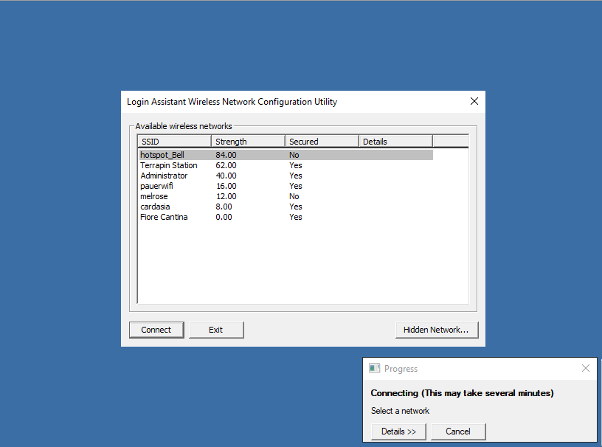Open the Hidden Network dialog
Image resolution: width=602 pixels, height=447 pixels.
pos(437,330)
